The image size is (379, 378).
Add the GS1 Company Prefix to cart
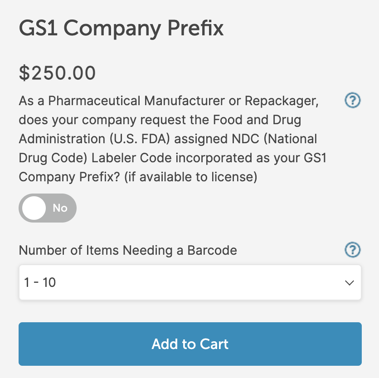tap(190, 344)
